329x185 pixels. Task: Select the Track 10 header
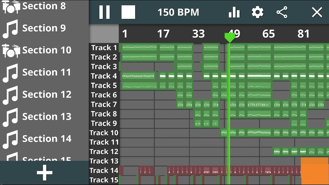[104, 133]
